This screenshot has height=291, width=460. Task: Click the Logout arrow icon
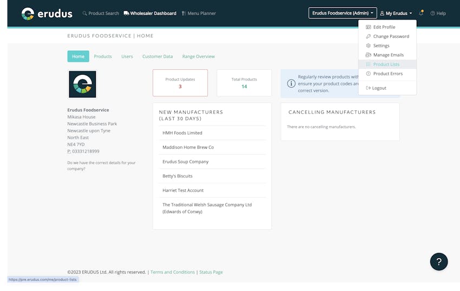[368, 88]
